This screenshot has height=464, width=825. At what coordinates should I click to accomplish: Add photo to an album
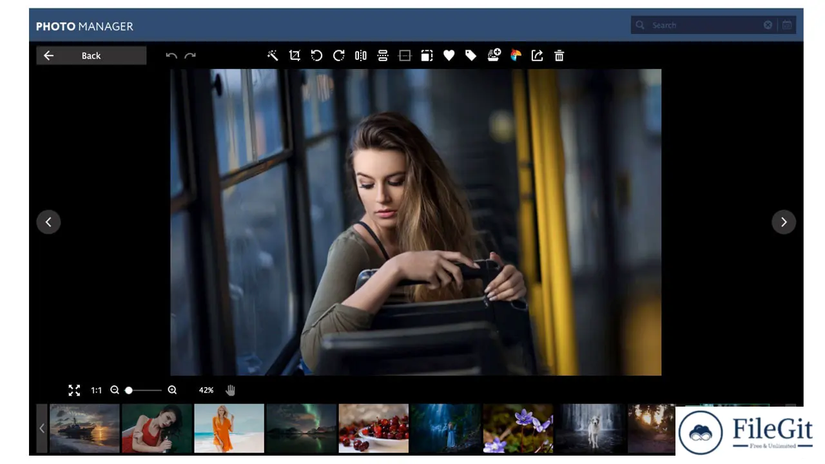[x=494, y=55]
